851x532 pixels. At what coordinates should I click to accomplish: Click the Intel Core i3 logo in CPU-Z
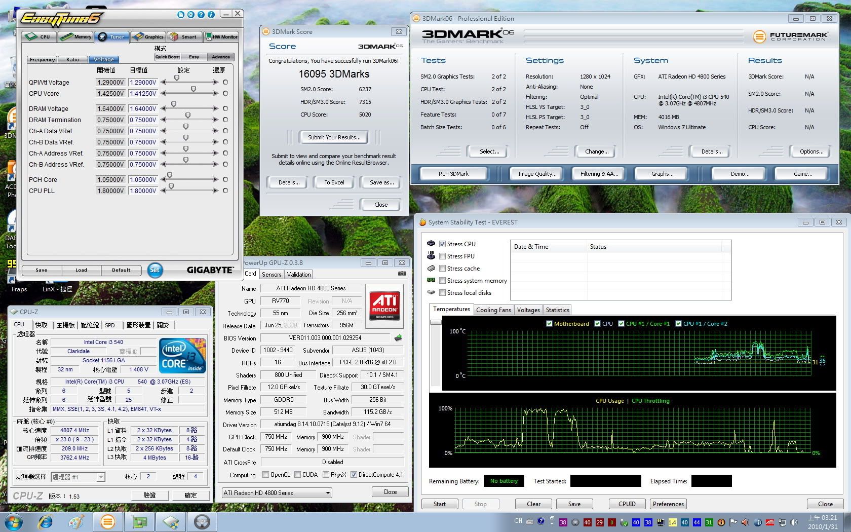point(183,356)
